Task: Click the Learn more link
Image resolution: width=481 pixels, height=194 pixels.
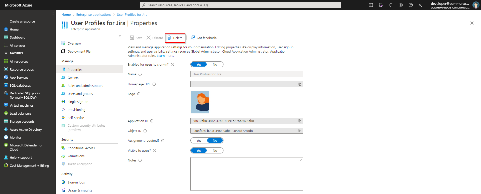Action: [x=165, y=56]
